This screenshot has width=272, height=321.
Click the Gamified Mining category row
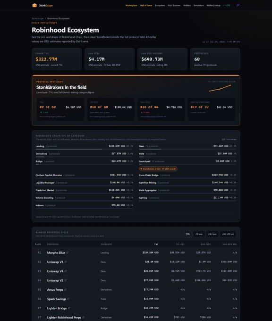click(187, 184)
